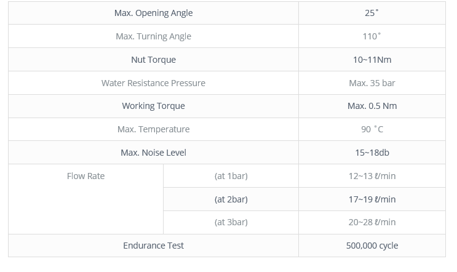Click the Endurance Test label

click(x=153, y=246)
